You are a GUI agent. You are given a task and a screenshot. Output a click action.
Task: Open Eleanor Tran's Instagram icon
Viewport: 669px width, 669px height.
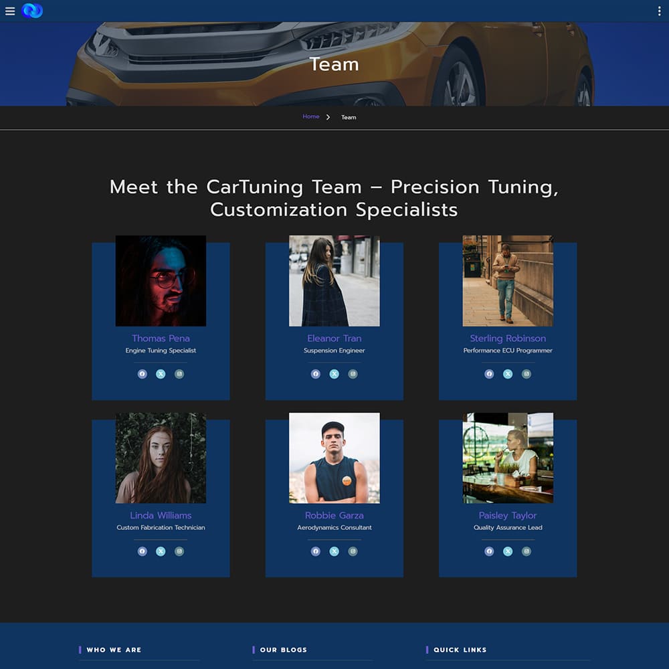point(353,374)
